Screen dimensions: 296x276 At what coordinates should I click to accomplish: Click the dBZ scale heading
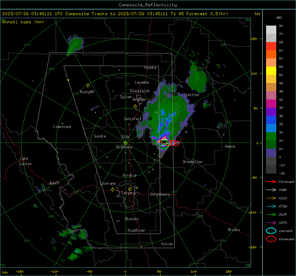pyautogui.click(x=279, y=18)
